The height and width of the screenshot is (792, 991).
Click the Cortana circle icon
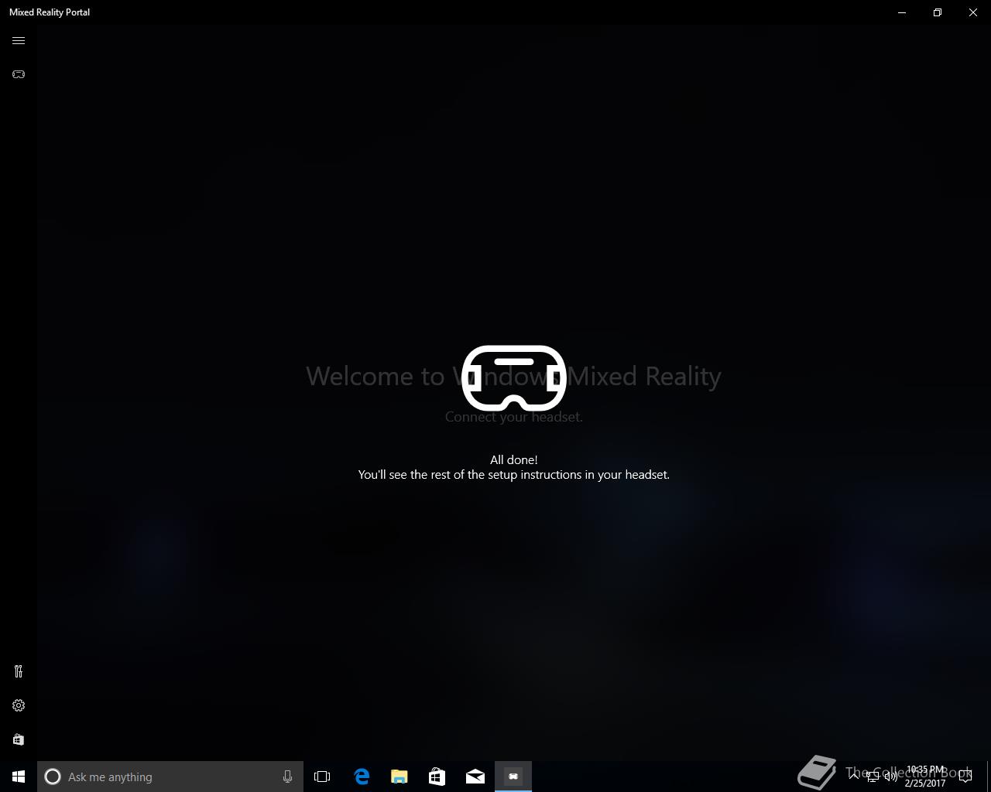point(53,777)
